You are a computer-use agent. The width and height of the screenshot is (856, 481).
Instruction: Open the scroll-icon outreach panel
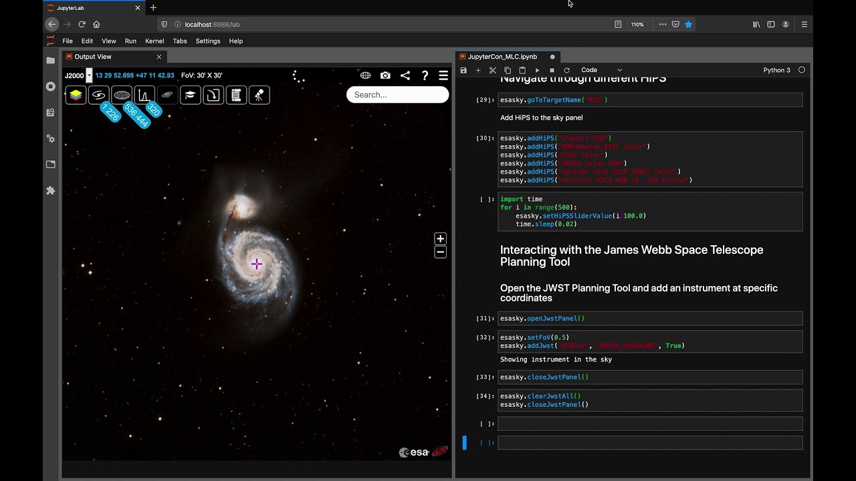(x=236, y=95)
